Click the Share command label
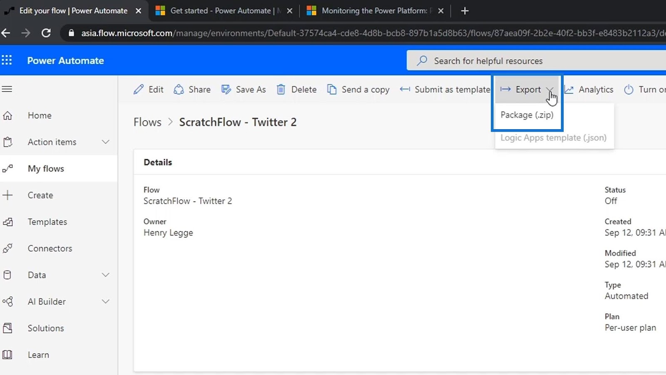The width and height of the screenshot is (666, 375). 200,90
